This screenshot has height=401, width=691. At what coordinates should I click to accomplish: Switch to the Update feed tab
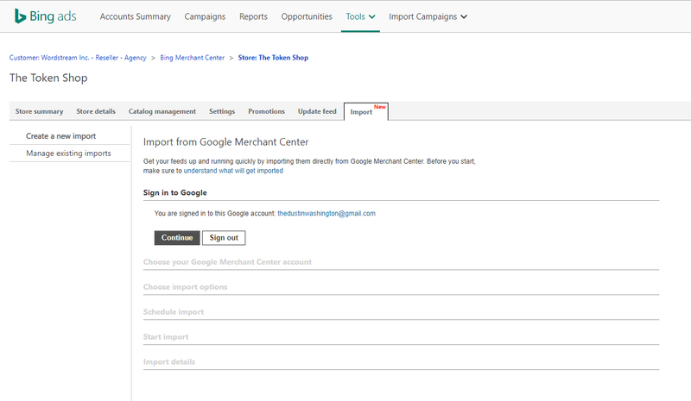coord(317,111)
